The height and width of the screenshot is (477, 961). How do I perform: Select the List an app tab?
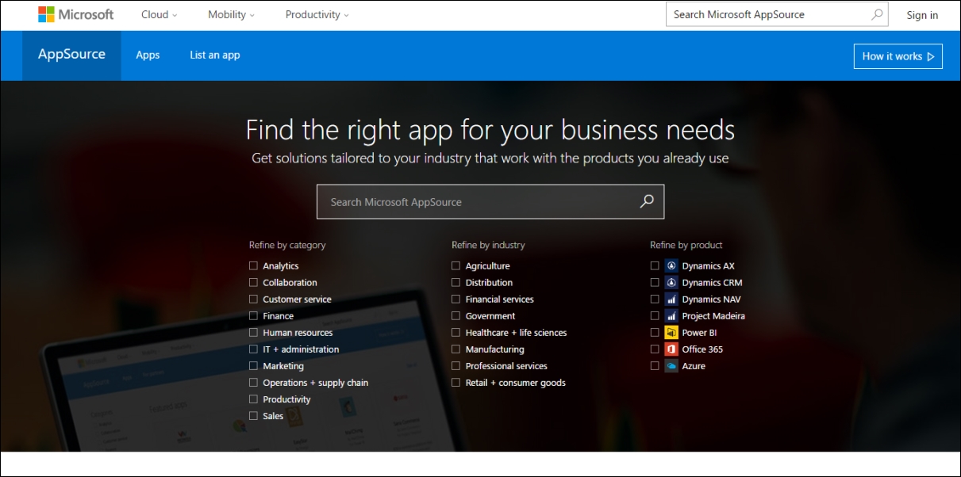pyautogui.click(x=214, y=55)
